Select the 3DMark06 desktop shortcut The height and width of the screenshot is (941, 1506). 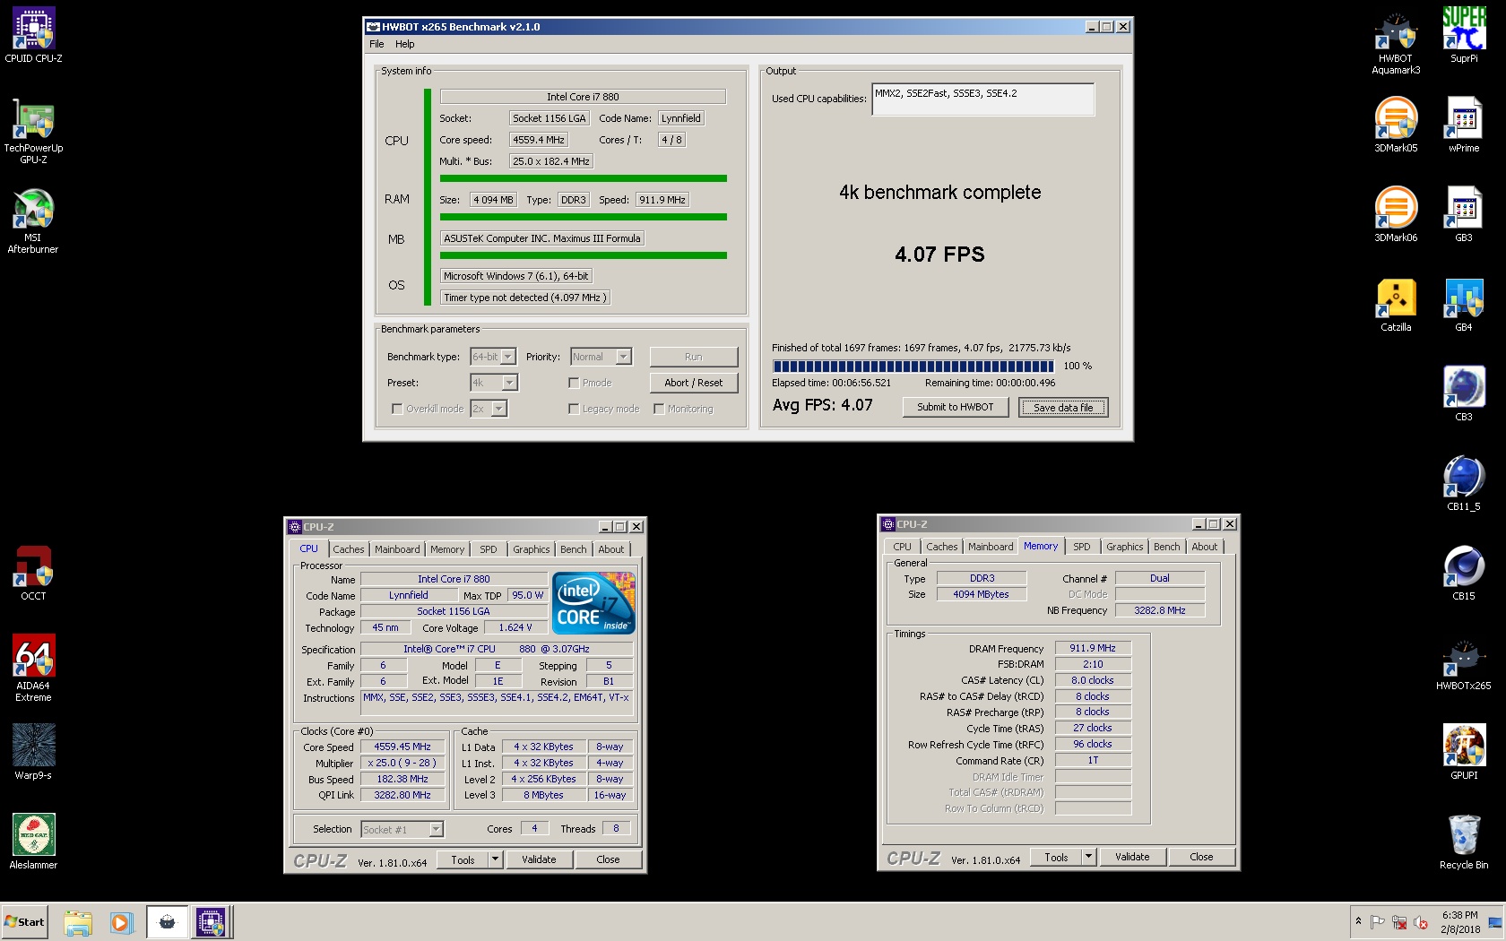pos(1396,214)
